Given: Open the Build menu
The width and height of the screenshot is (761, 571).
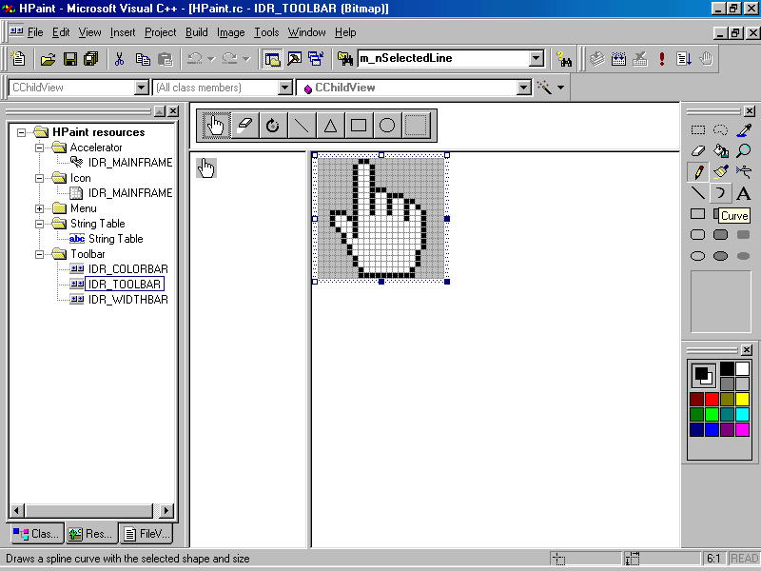Looking at the screenshot, I should 196,32.
